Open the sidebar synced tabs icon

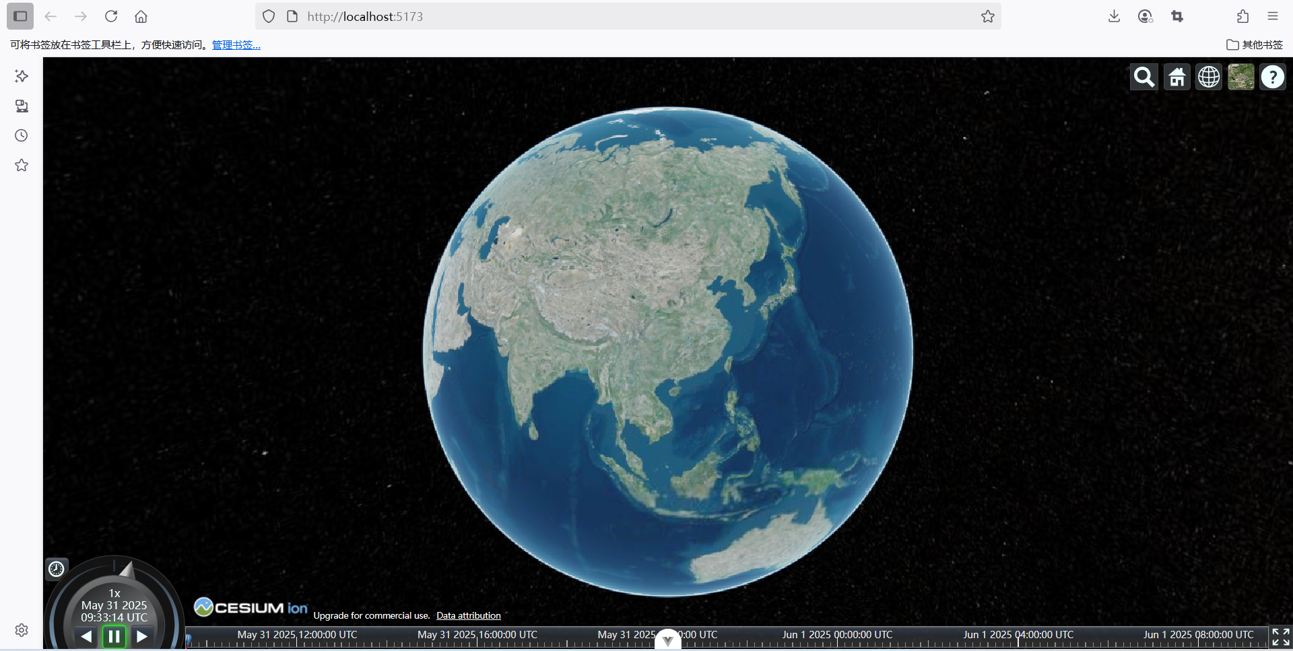click(x=22, y=106)
